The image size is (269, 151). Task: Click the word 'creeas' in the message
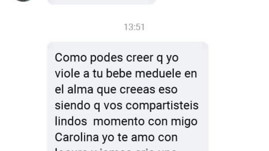click(x=138, y=90)
